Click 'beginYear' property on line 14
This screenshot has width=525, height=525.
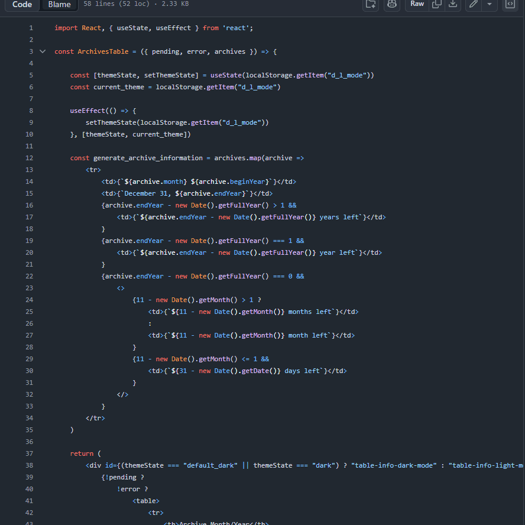[248, 182]
